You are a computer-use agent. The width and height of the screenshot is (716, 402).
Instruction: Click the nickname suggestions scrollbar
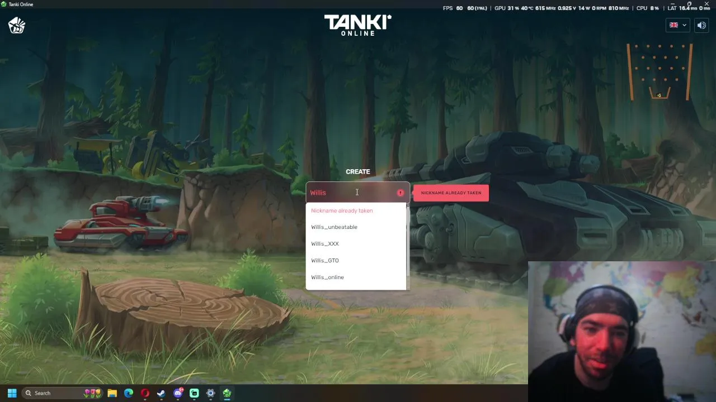(408, 240)
